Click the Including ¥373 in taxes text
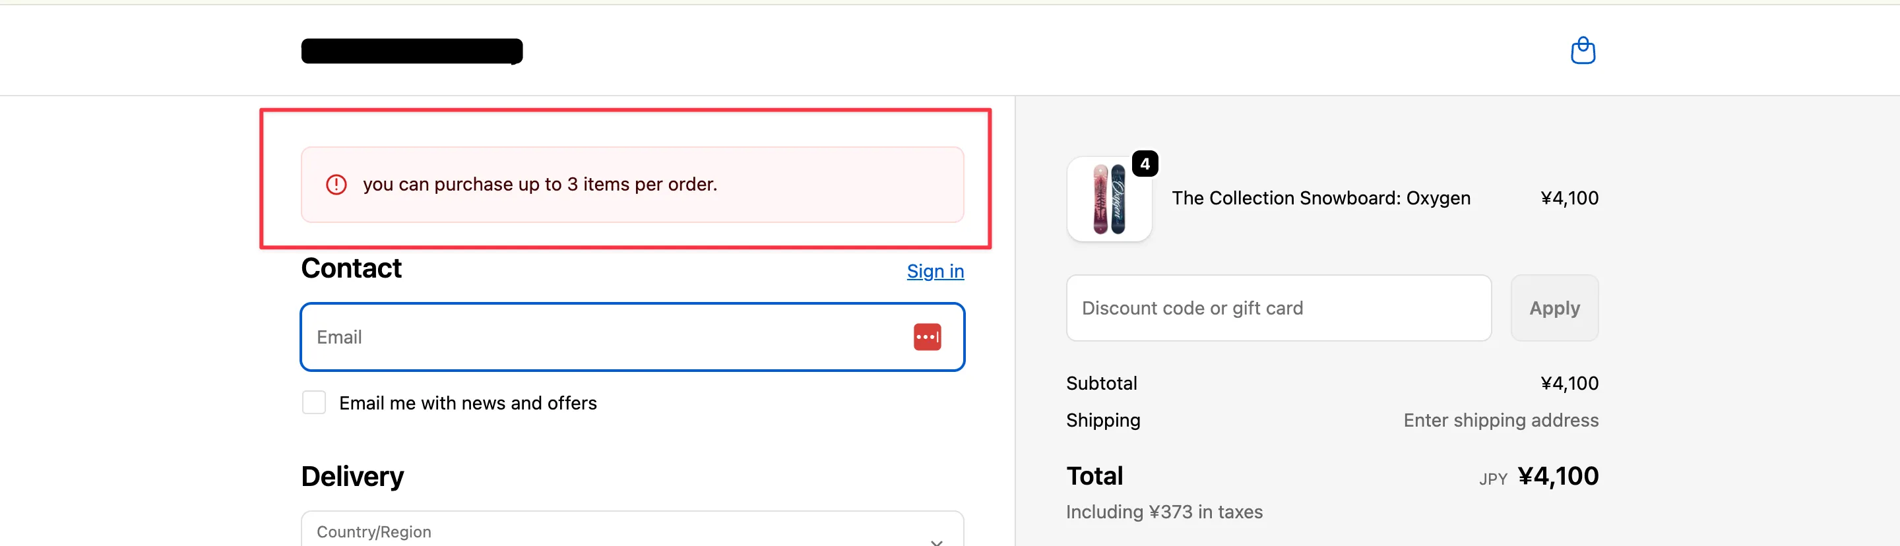The width and height of the screenshot is (1900, 546). pos(1164,511)
